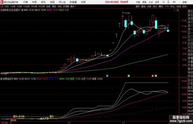
Task: Click the 多股 multi-stock button
Action: (149, 6)
